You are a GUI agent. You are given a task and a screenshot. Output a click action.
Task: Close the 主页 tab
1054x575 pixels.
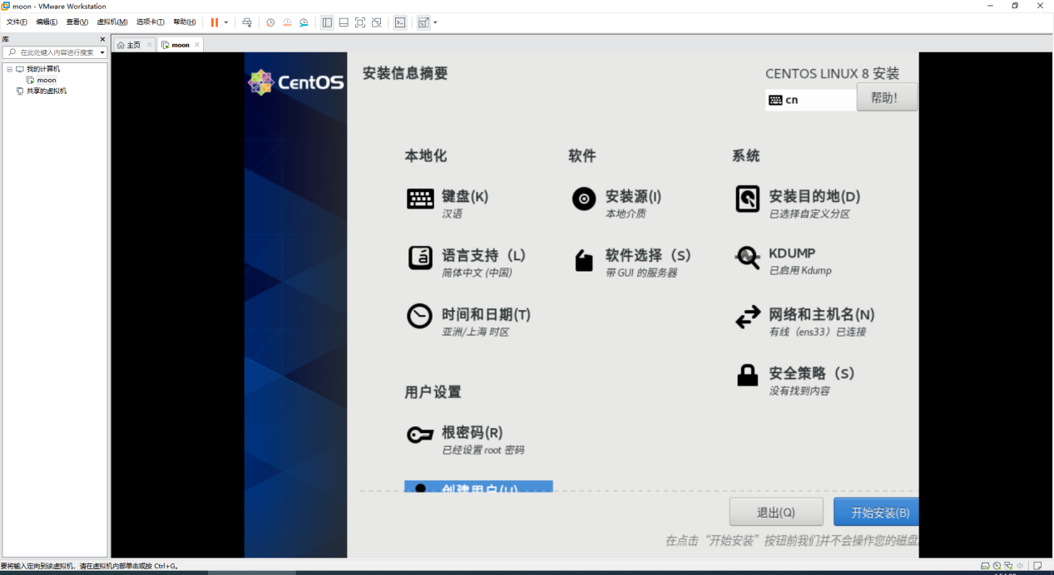click(x=149, y=45)
